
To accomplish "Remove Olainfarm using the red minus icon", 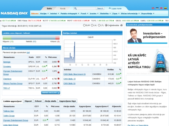I will [x=59, y=78].
